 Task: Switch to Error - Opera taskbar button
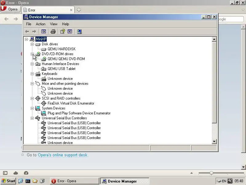(75, 181)
